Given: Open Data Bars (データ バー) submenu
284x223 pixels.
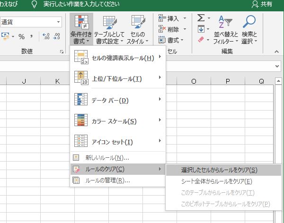Looking at the screenshot, I should [x=118, y=100].
